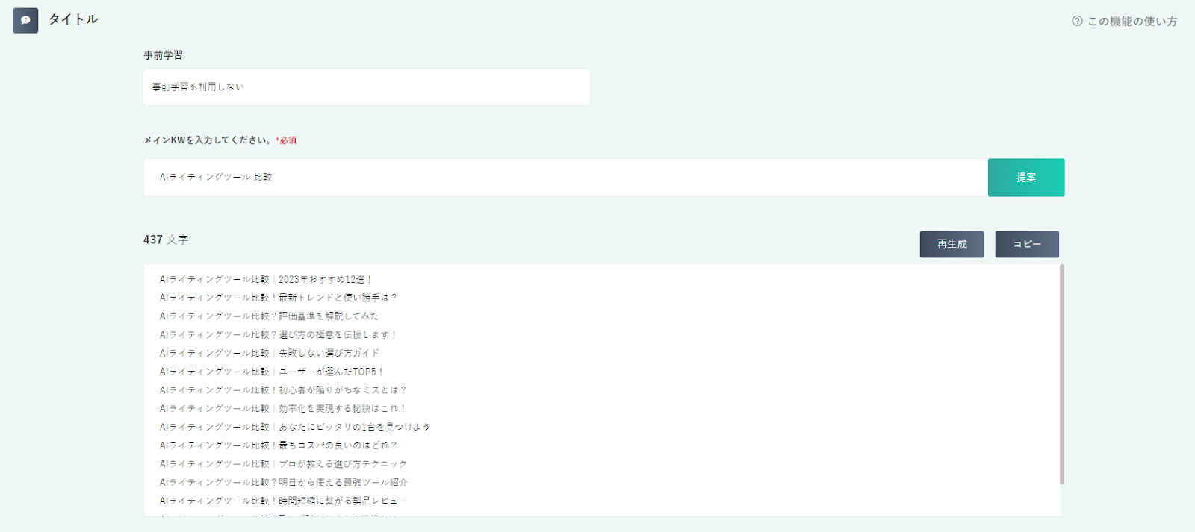The height and width of the screenshot is (532, 1195).
Task: Click the line ending ユーザーが選んだTOP5！
Action: 272,372
